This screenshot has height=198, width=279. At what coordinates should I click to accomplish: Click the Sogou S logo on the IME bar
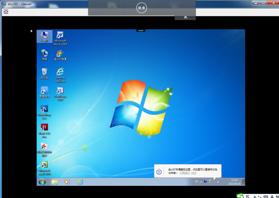coord(240,196)
